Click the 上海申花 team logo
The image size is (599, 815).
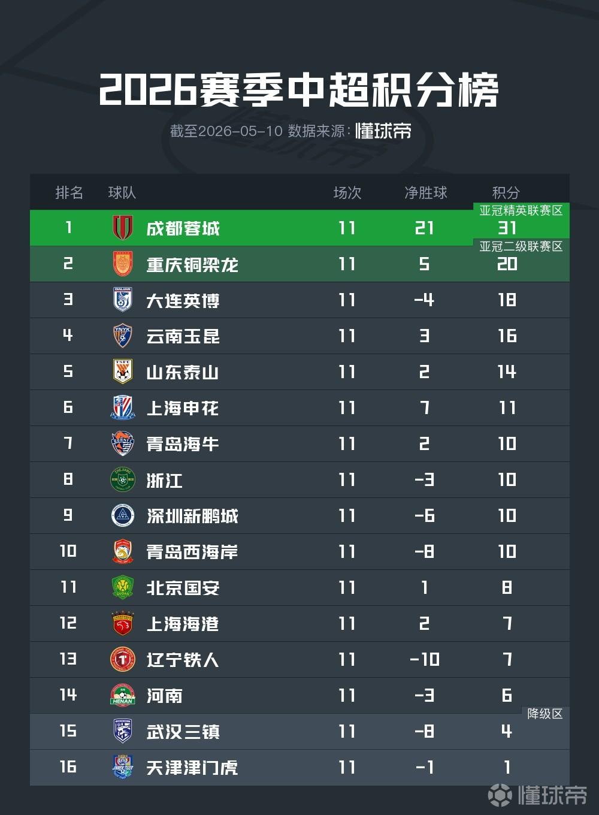pyautogui.click(x=123, y=407)
